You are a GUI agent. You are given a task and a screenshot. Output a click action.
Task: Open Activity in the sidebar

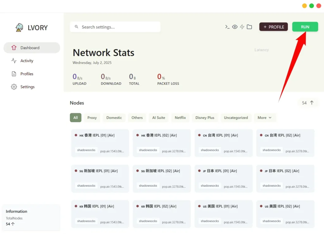click(27, 61)
